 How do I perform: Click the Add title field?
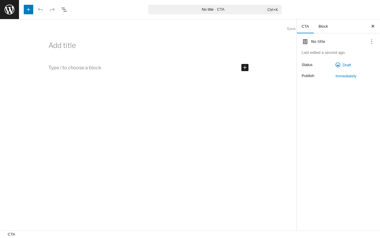(148, 46)
